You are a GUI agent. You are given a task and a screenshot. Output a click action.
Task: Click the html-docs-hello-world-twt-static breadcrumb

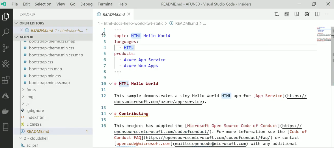point(131,23)
